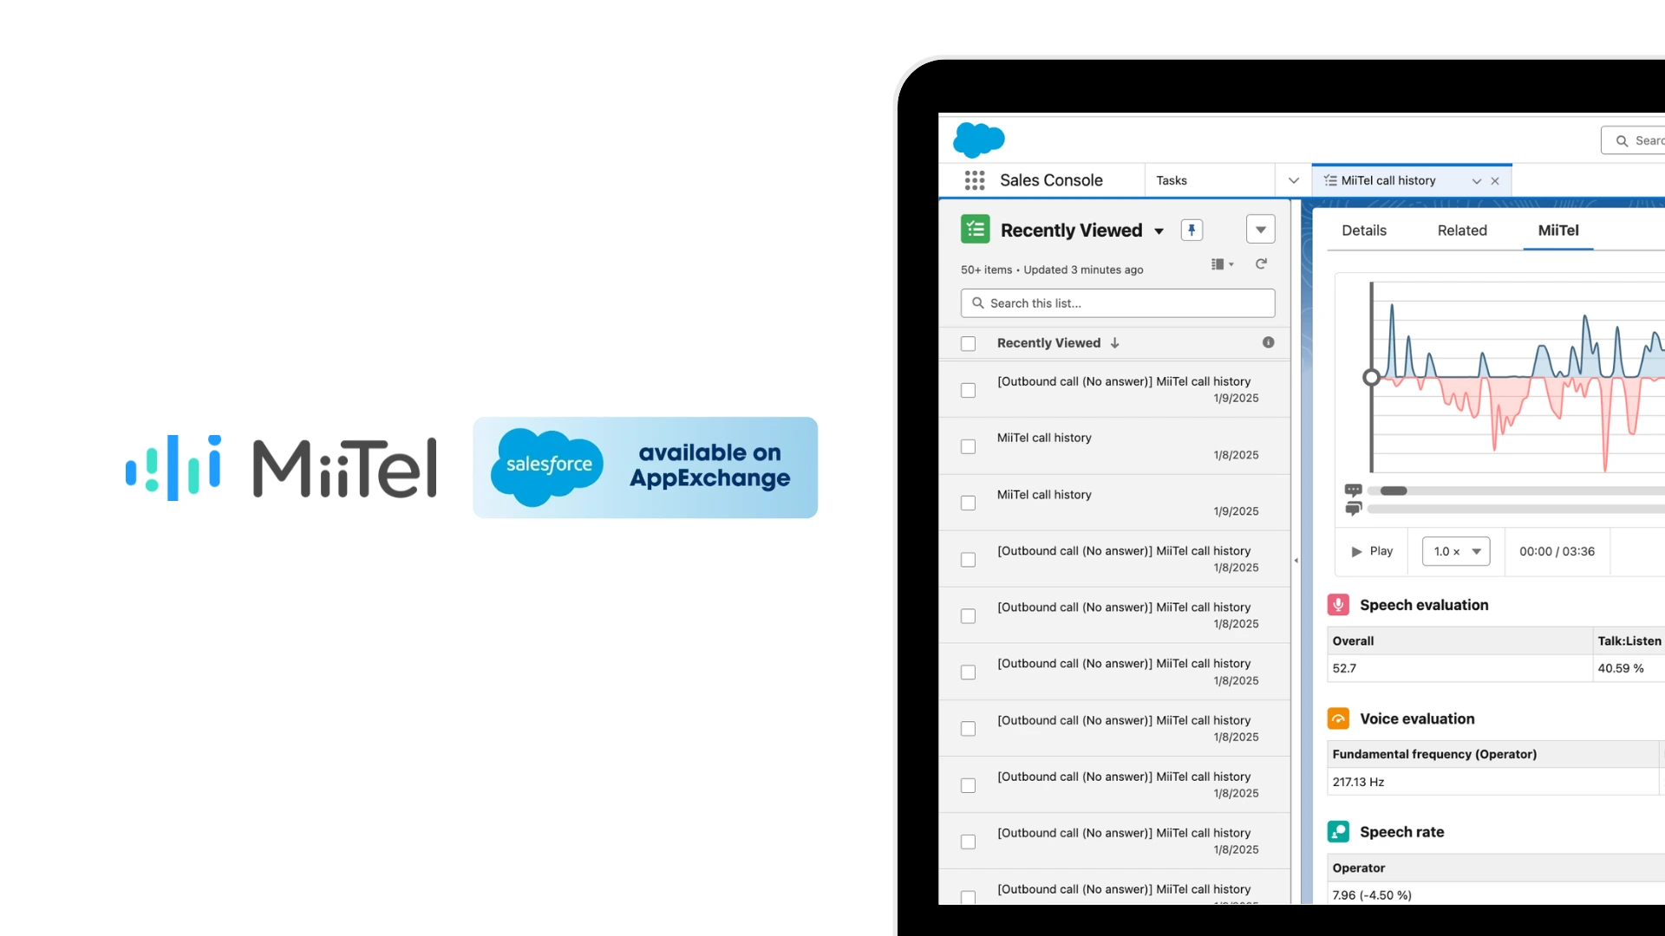Viewport: 1665px width, 936px height.
Task: Click the MiiTel tab in call history
Action: tap(1557, 230)
